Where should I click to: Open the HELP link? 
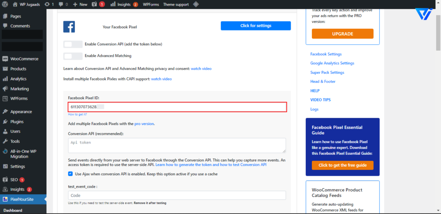(x=315, y=91)
